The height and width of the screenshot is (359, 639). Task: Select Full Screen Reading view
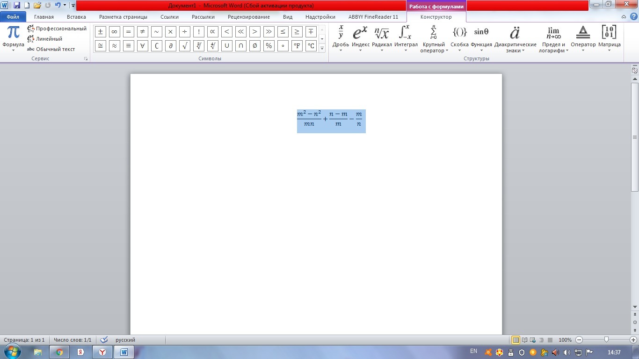coord(525,340)
